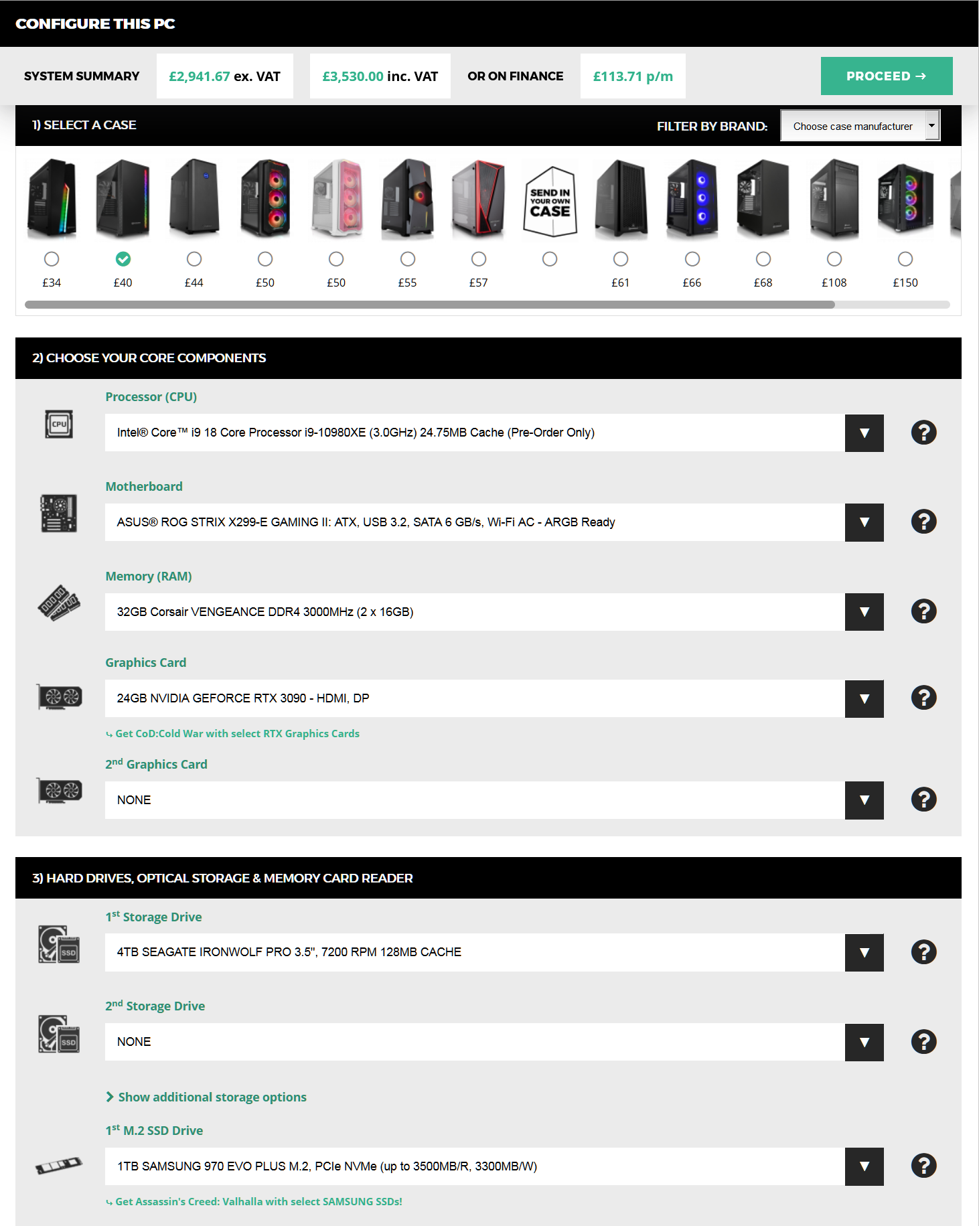
Task: Open the CoD:Cold War RTX offer link
Action: pos(237,734)
